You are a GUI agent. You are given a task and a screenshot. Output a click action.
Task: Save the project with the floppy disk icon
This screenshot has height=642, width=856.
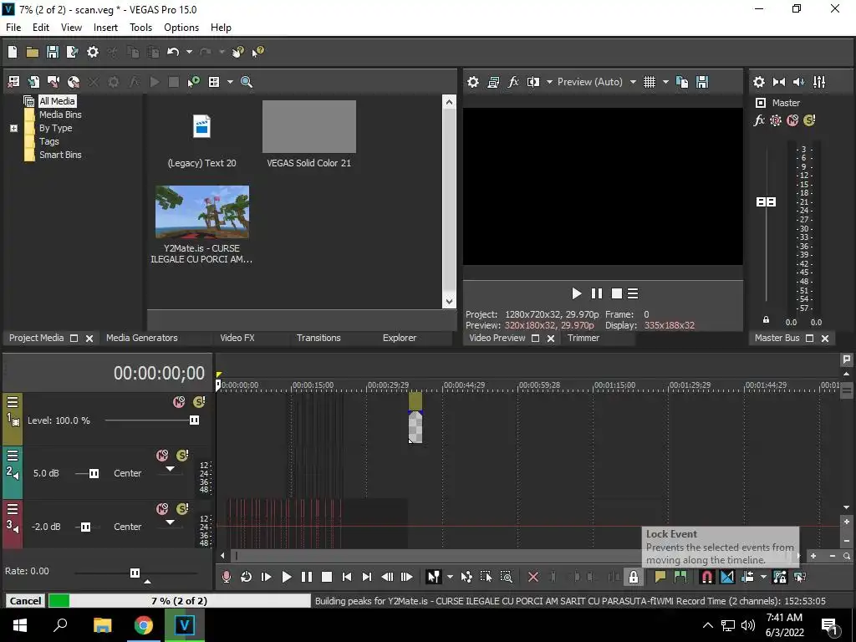[x=53, y=52]
